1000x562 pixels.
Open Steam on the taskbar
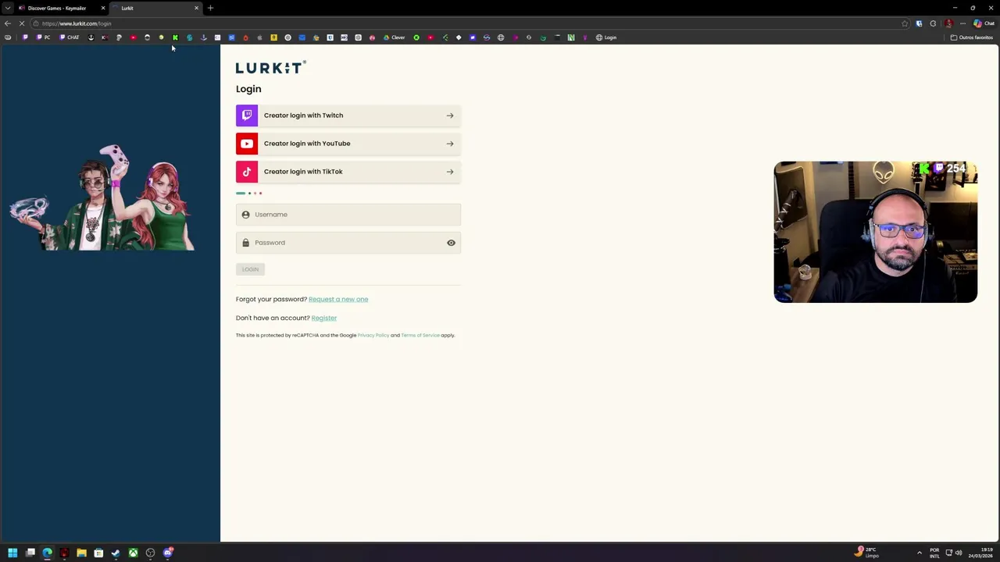tap(116, 553)
